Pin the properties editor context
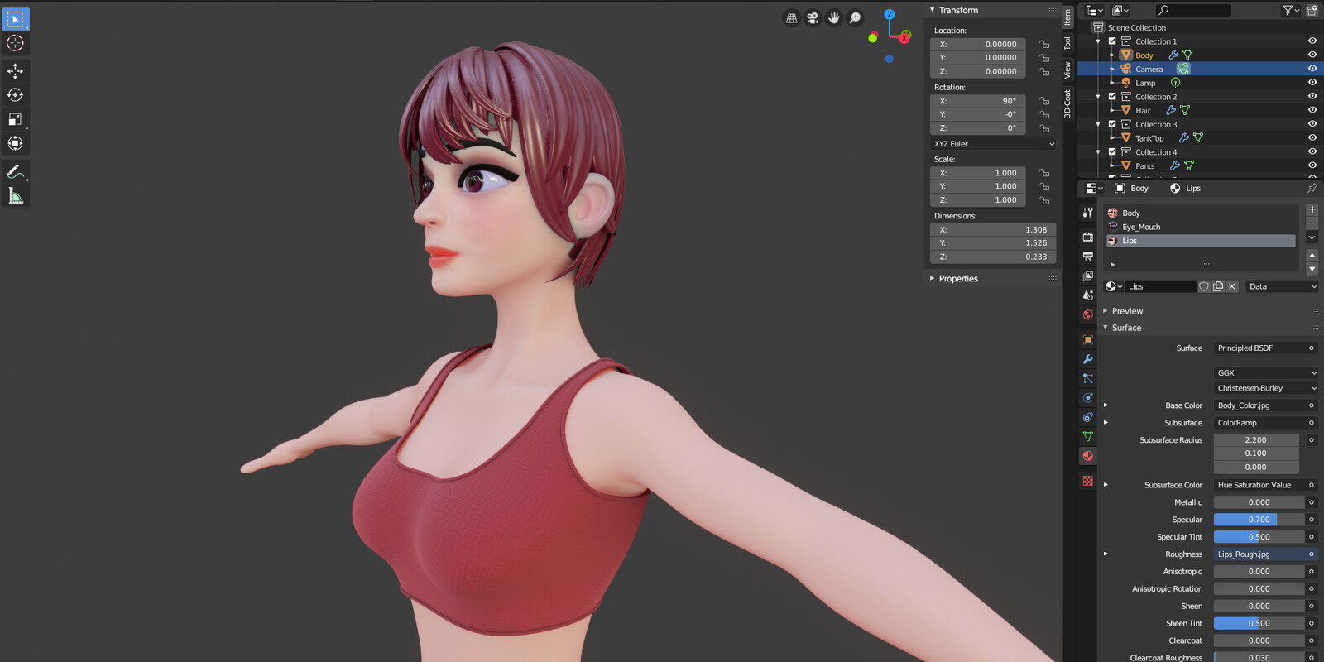The image size is (1324, 662). pyautogui.click(x=1312, y=188)
